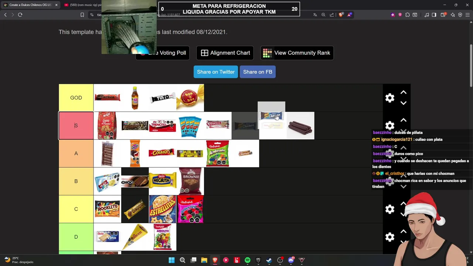
Task: Select the Bon o Bon candy
Action: tap(190, 98)
